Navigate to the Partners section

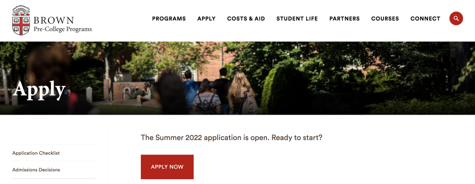coord(344,19)
